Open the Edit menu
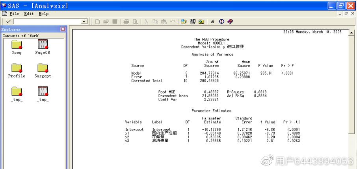The height and width of the screenshot is (169, 357). click(29, 14)
